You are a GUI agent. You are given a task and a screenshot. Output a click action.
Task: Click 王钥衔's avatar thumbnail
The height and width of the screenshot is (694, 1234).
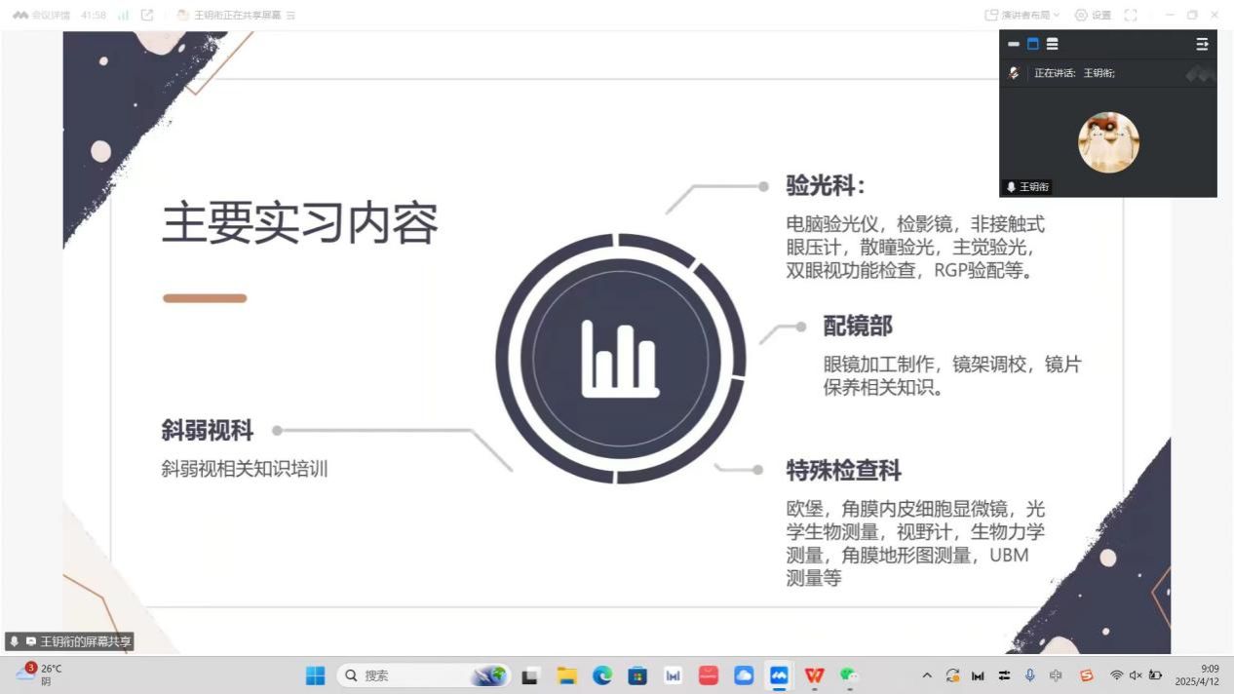1108,142
